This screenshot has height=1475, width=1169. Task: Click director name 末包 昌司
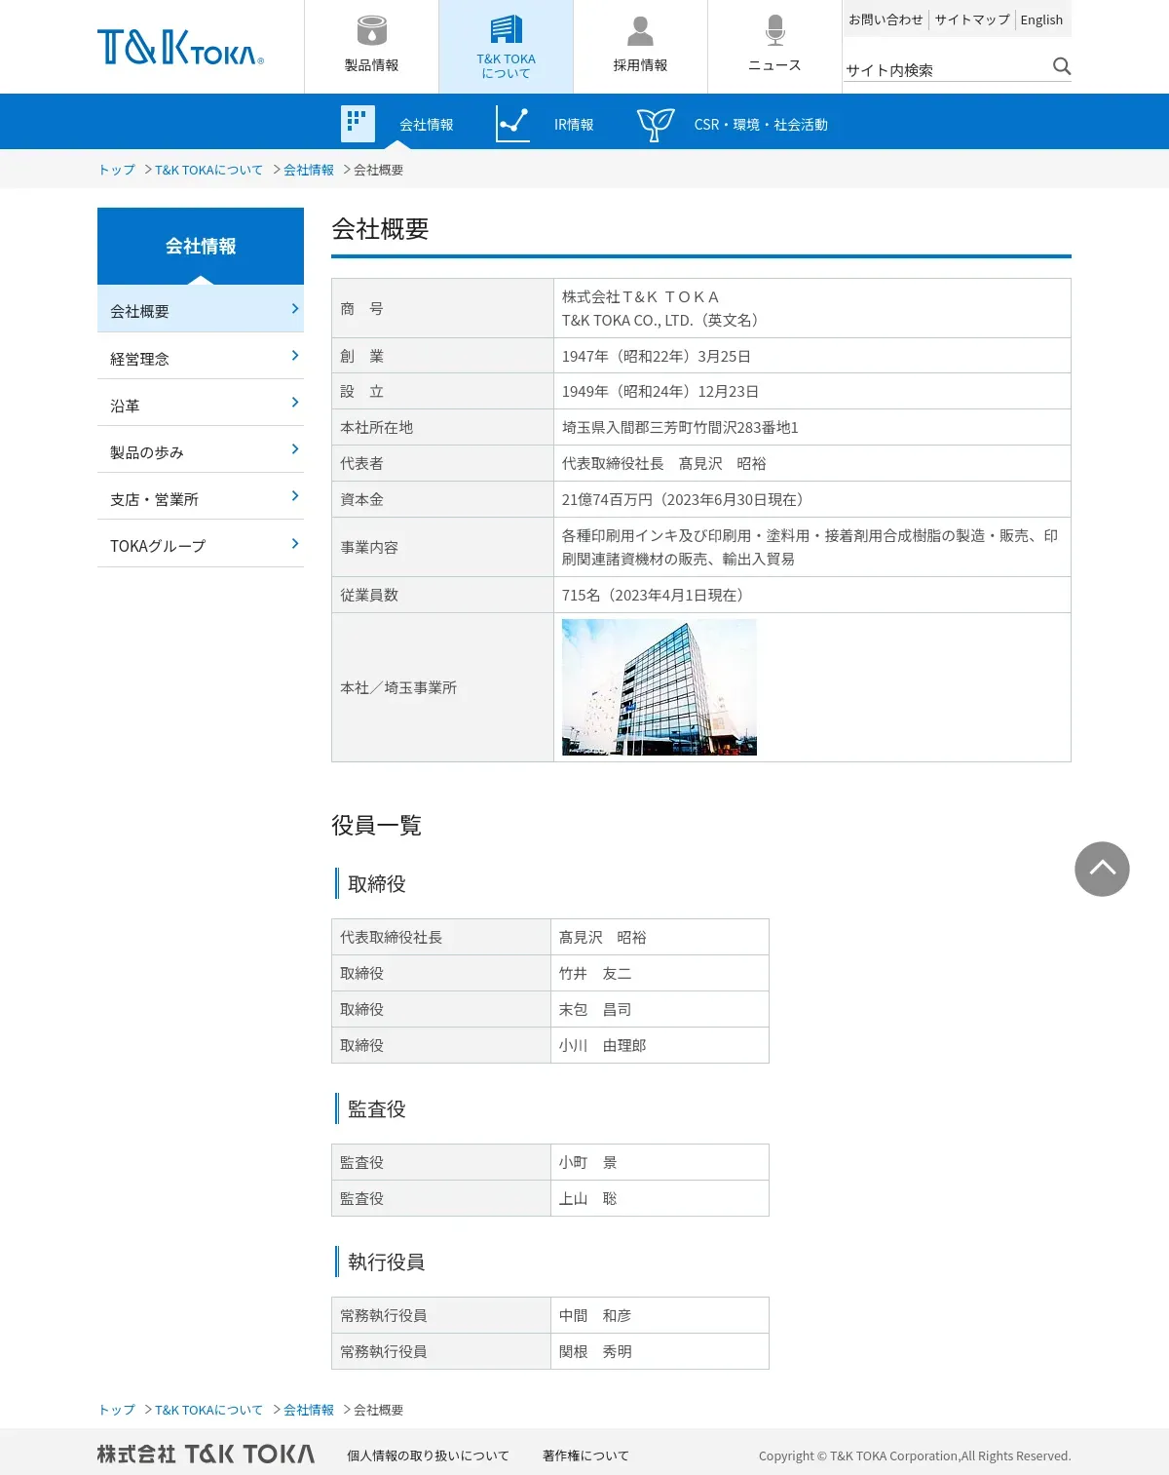595,1009
